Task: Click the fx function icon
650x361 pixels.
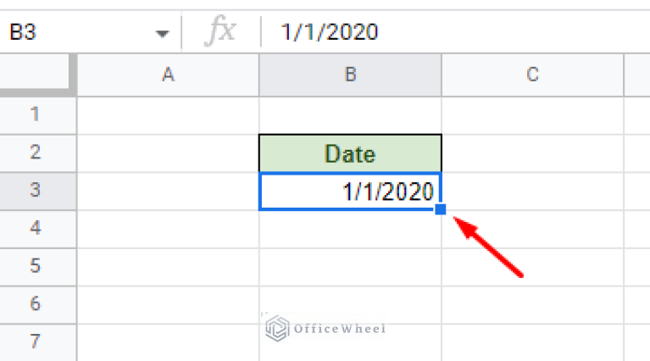Action: click(x=222, y=33)
